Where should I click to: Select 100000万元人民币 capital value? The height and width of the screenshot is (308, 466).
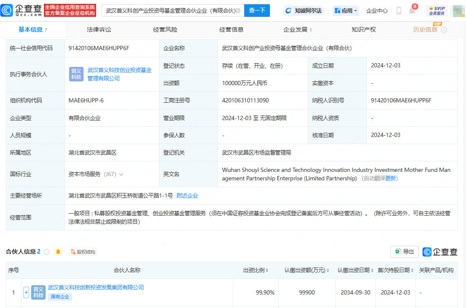(x=245, y=83)
